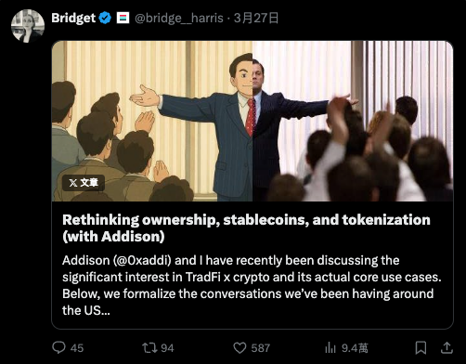Open the Rethinking ownership, stablecoins article title
The image size is (466, 364).
click(x=246, y=228)
